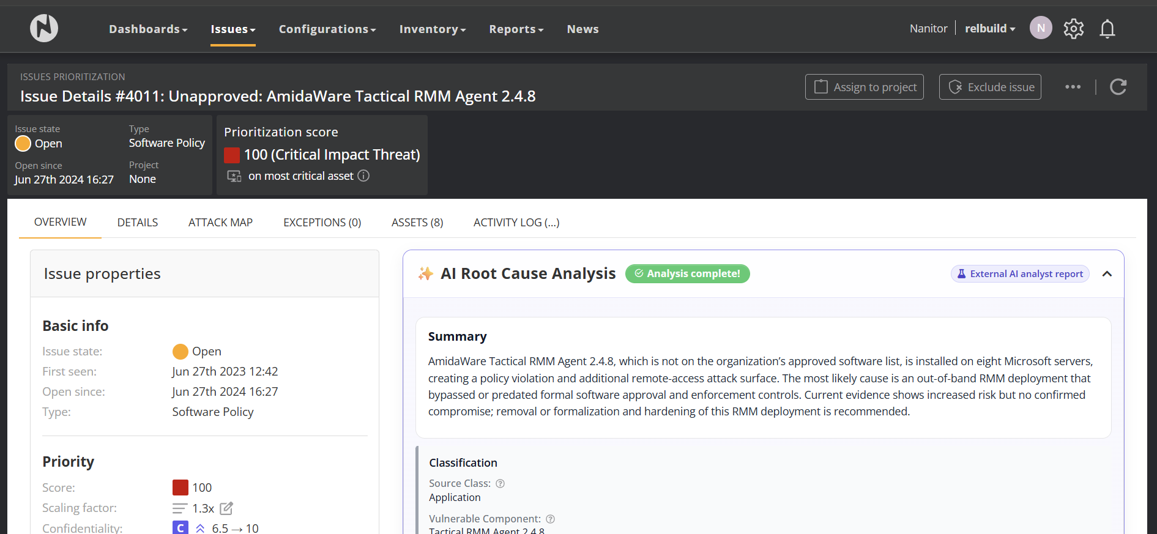Screen dimensions: 1157x534
Task: Switch to the Attack Map tab
Action: [220, 223]
